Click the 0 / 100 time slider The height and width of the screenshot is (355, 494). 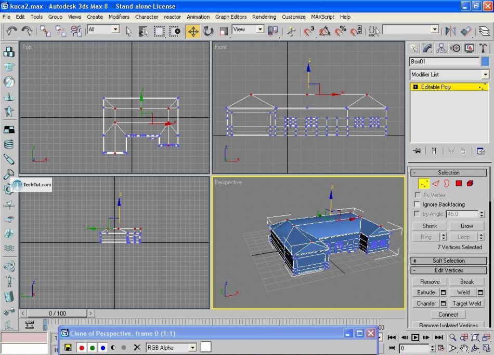point(57,313)
